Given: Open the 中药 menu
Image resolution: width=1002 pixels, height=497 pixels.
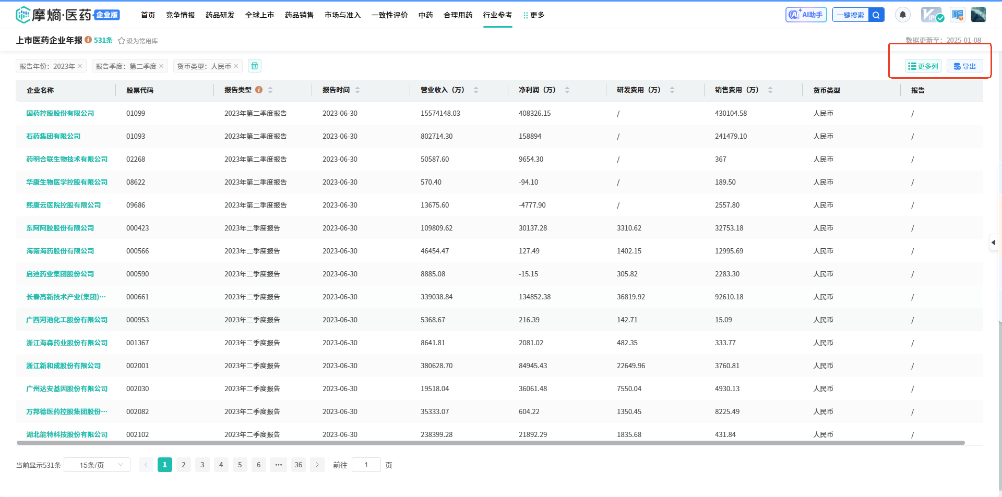Looking at the screenshot, I should pos(426,15).
